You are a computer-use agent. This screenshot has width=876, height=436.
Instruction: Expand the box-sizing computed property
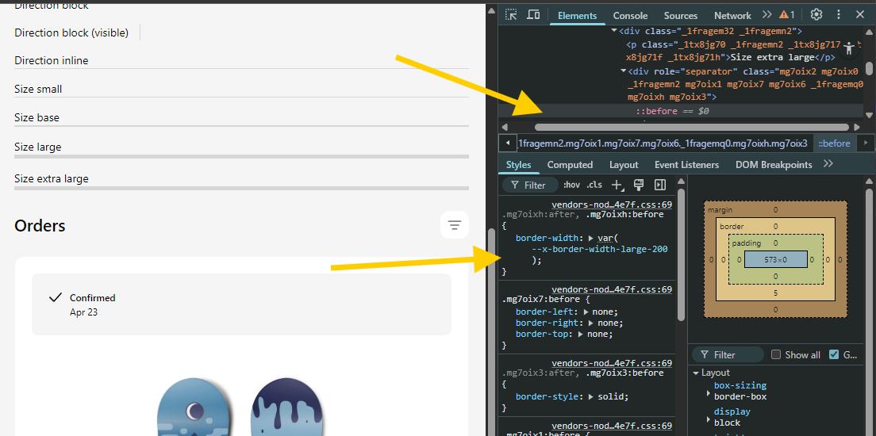point(709,393)
